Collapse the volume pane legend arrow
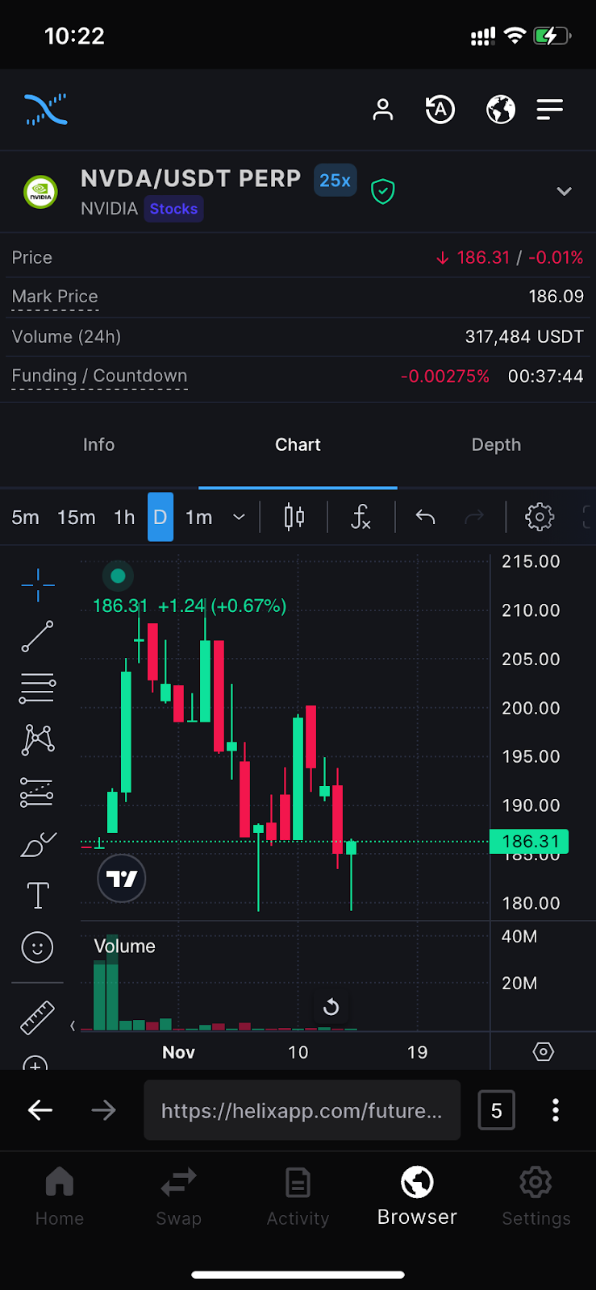The image size is (596, 1290). (73, 1026)
